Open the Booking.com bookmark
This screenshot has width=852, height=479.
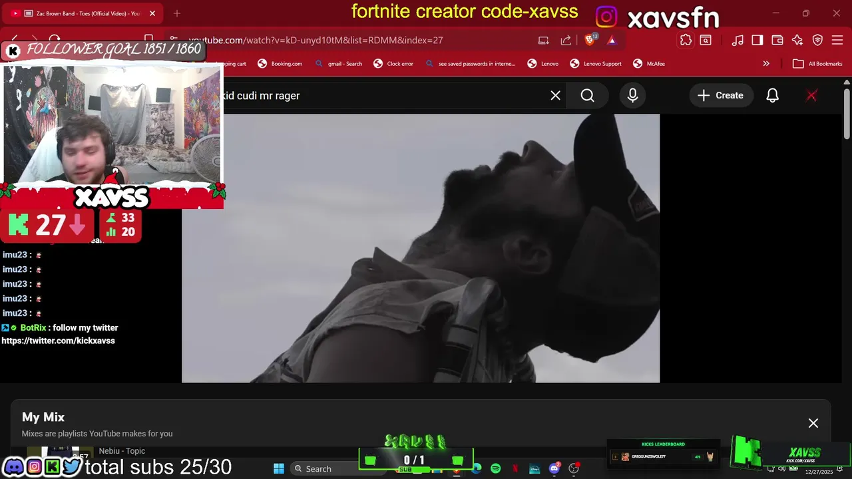pyautogui.click(x=280, y=64)
